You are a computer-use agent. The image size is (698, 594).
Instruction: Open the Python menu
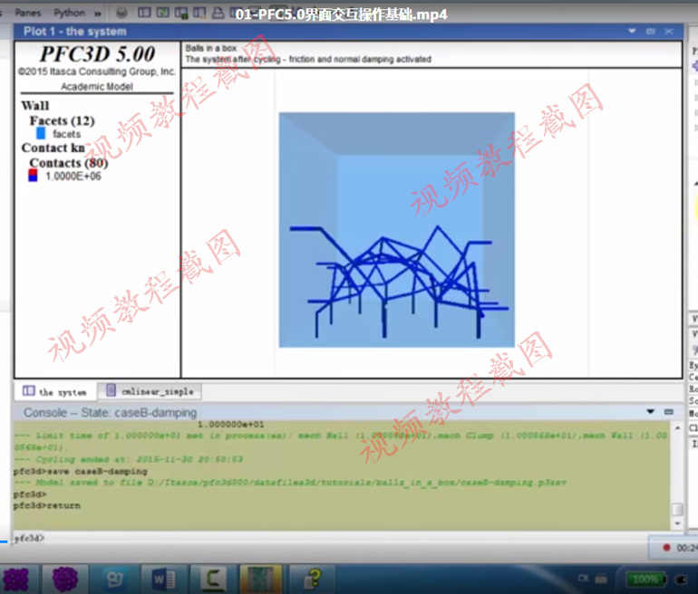(69, 13)
